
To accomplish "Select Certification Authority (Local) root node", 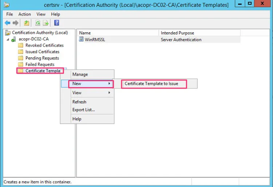I will pyautogui.click(x=40, y=33).
